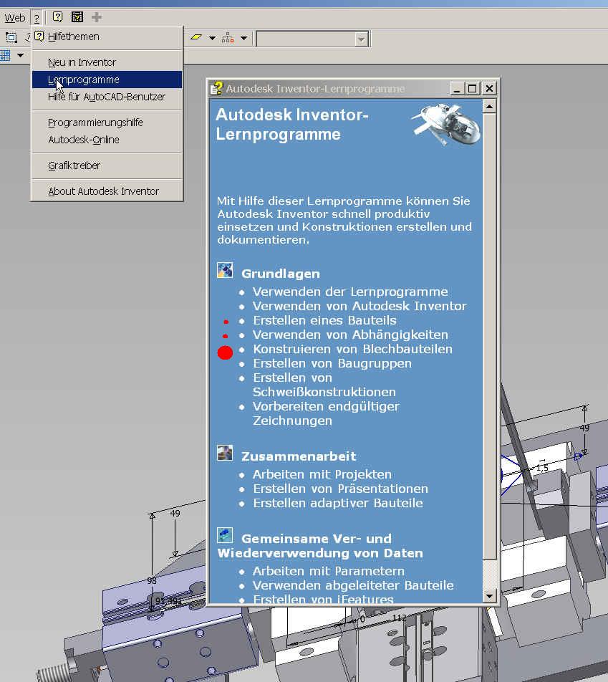Image resolution: width=608 pixels, height=682 pixels.
Task: Click the Zusammenarbeit section icon
Action: [x=225, y=453]
